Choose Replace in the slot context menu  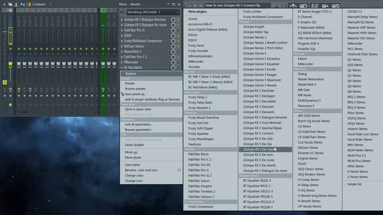pos(151,73)
